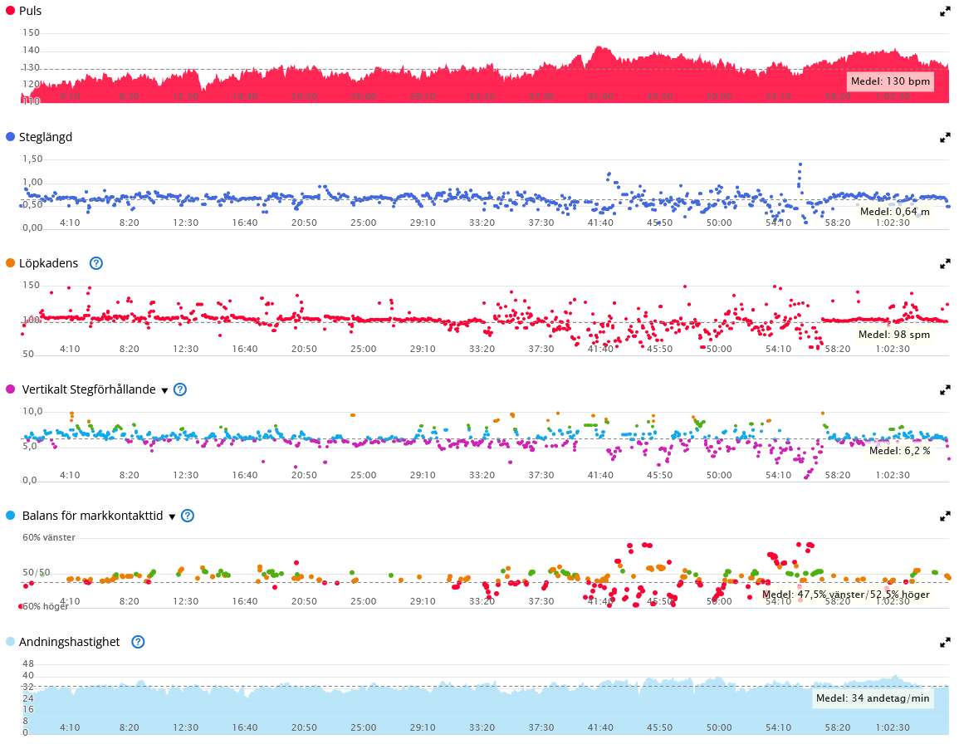Click the Löpkadens chart title

pyautogui.click(x=48, y=263)
